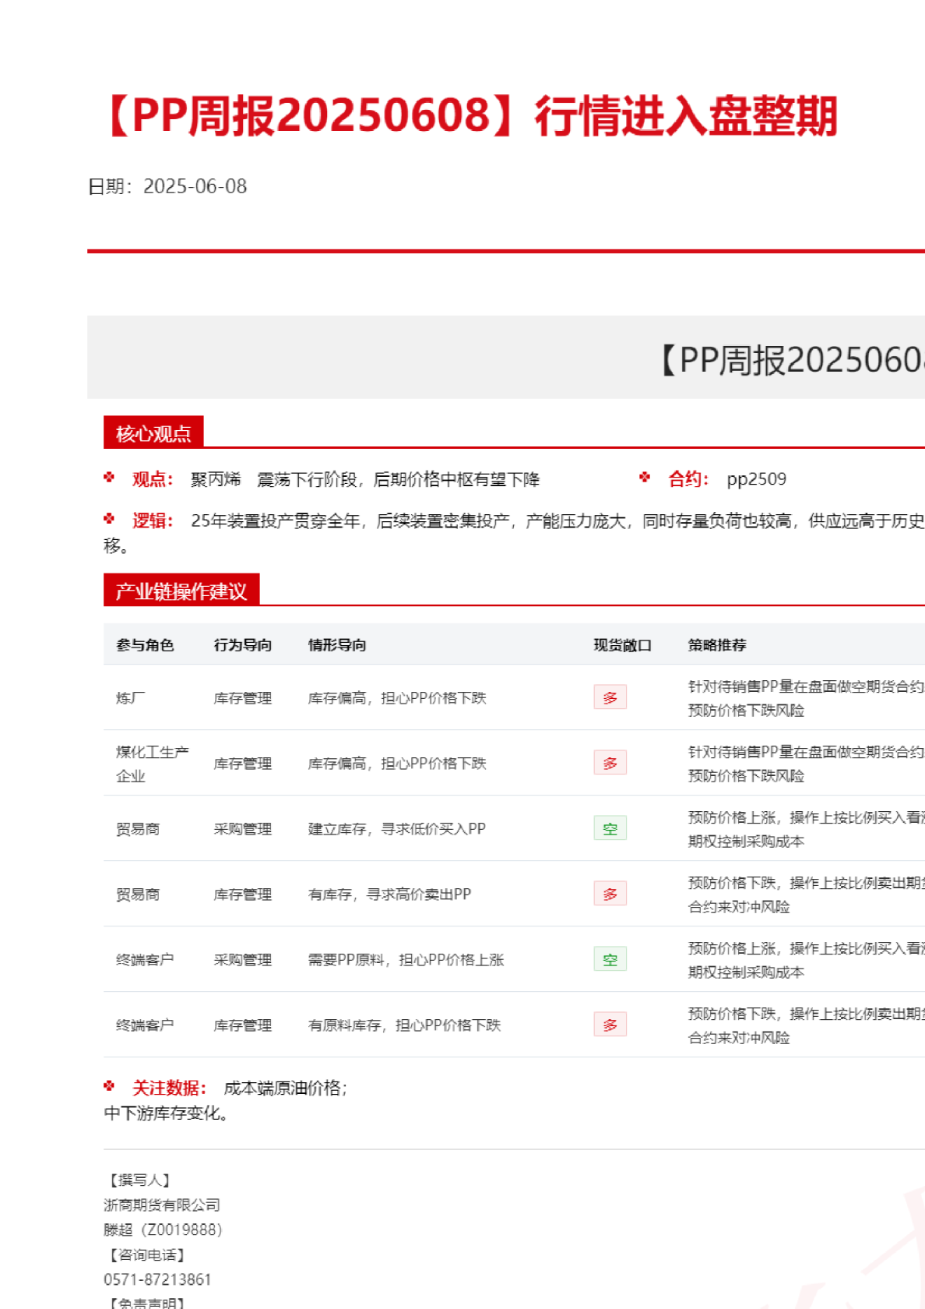
Task: Click the 浙商期货有限公司 company name
Action: coord(162,1205)
